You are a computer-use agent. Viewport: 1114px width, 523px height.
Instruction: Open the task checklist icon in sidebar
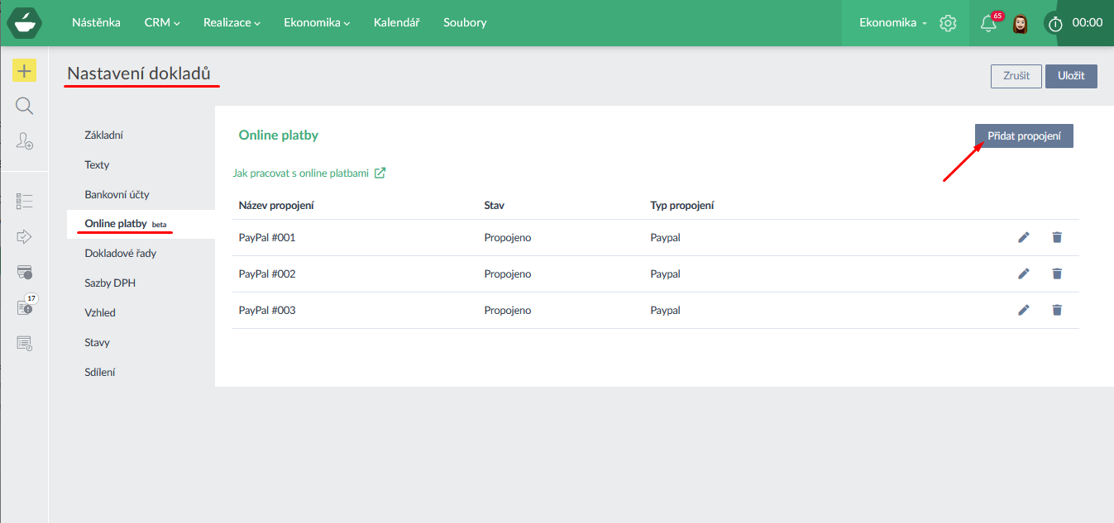pyautogui.click(x=24, y=201)
